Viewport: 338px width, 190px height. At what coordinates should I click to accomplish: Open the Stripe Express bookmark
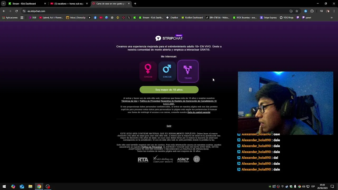pyautogui.click(x=268, y=18)
